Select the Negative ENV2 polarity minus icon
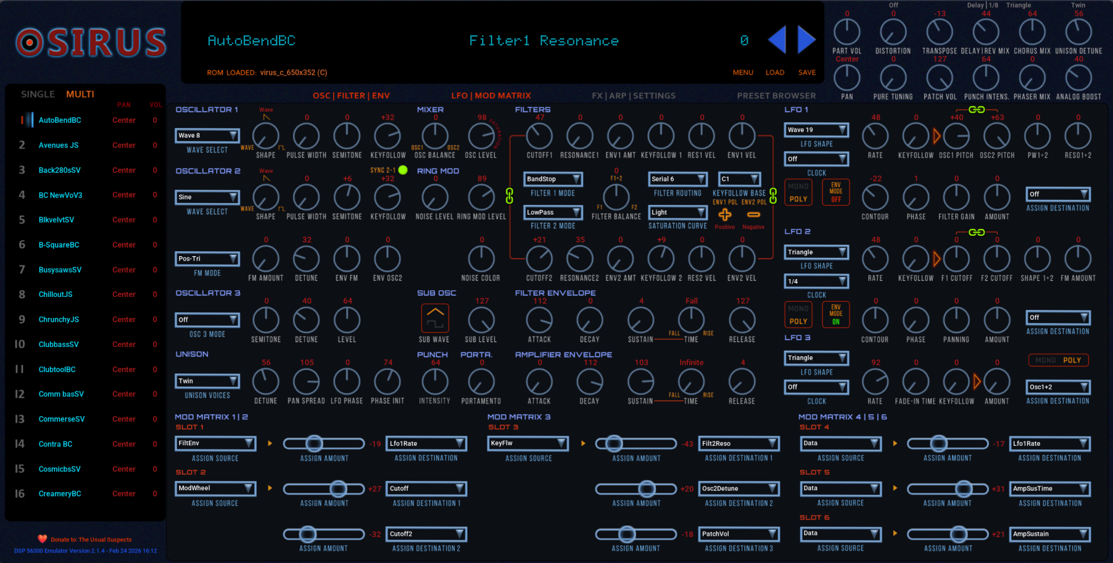 (753, 215)
